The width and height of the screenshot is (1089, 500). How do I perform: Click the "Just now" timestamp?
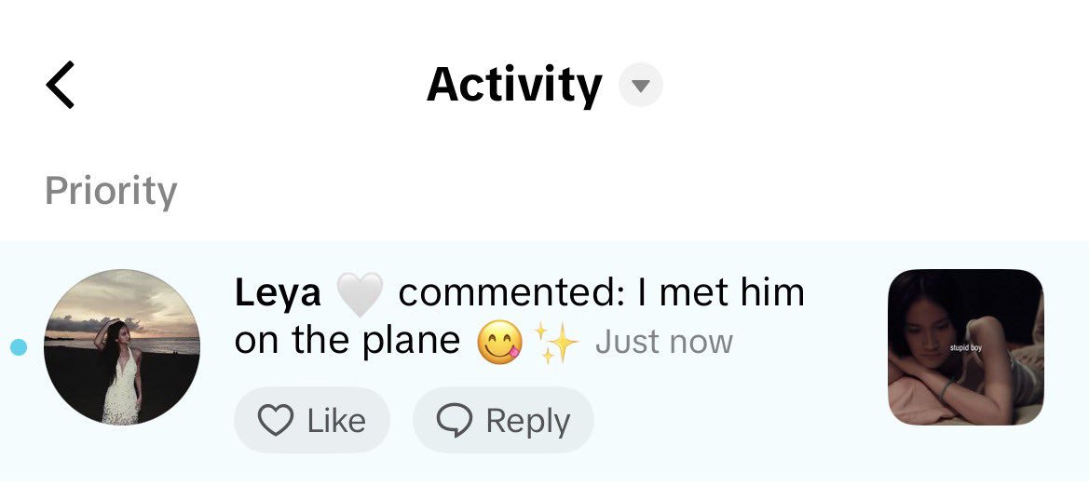pos(664,342)
